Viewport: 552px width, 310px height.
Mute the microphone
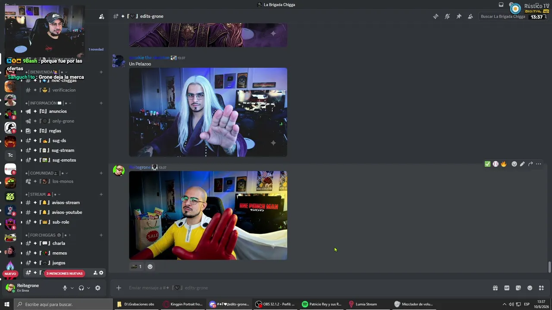[65, 288]
